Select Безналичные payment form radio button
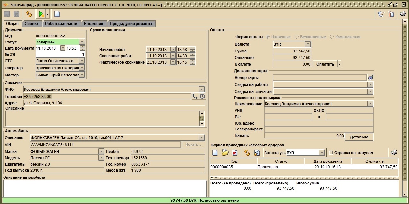Image resolution: width=409 pixels, height=204 pixels. tap(297, 37)
